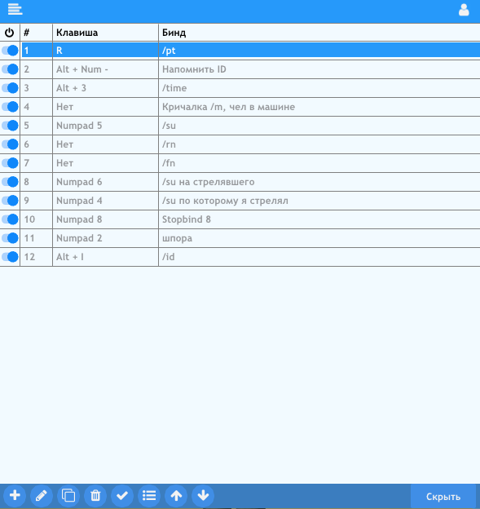The image size is (480, 509).
Task: Click the Скрыть button
Action: [443, 496]
